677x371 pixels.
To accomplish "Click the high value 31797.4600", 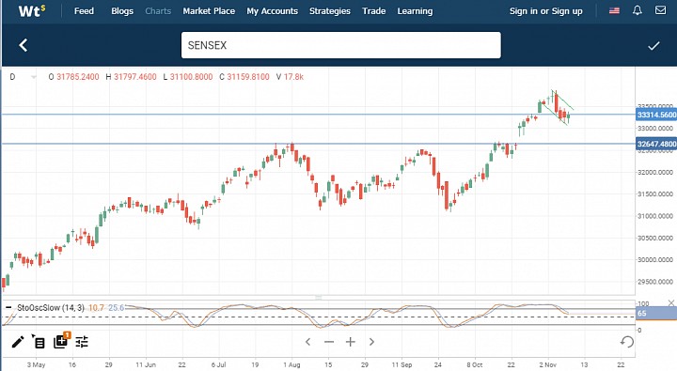I will tap(135, 77).
